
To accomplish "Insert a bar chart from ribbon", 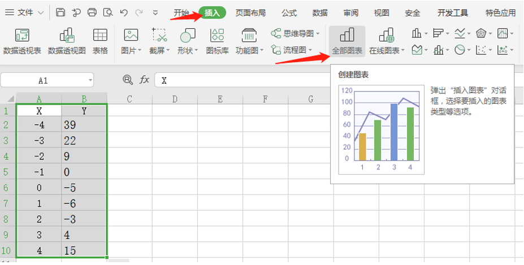I will coord(438,33).
